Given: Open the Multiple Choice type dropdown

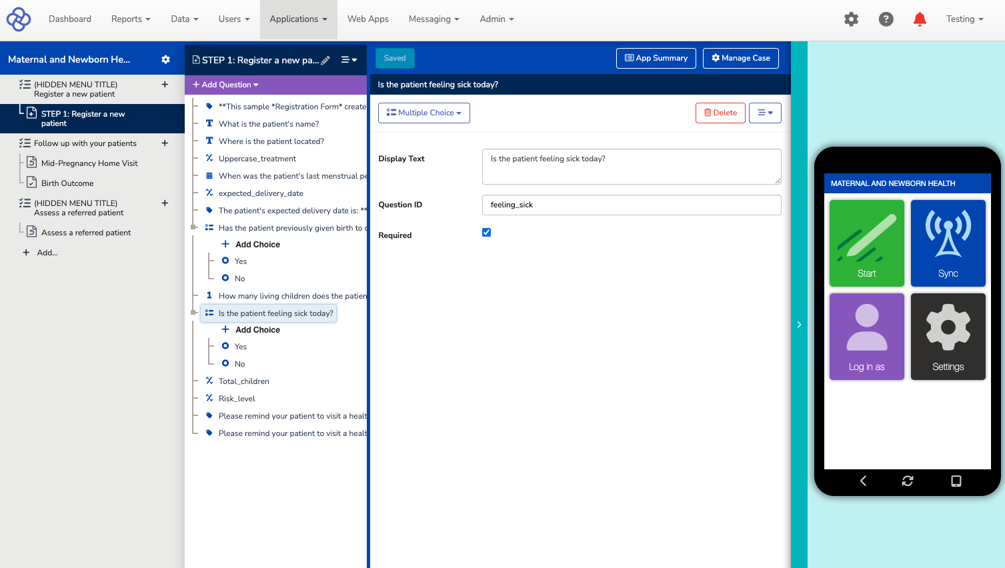Looking at the screenshot, I should coord(423,113).
